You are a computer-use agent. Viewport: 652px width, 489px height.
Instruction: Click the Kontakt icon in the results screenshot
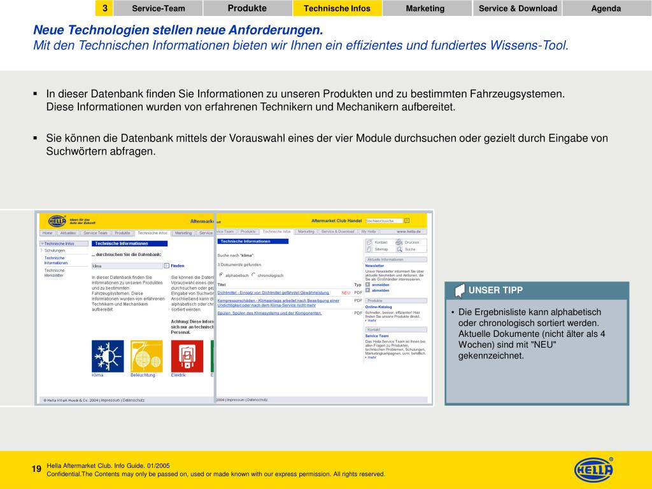pyautogui.click(x=369, y=242)
